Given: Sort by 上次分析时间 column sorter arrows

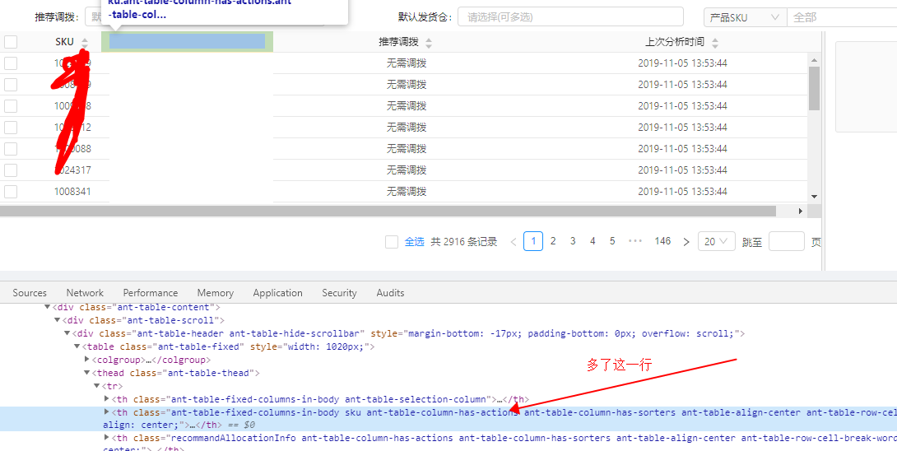Looking at the screenshot, I should [x=714, y=42].
